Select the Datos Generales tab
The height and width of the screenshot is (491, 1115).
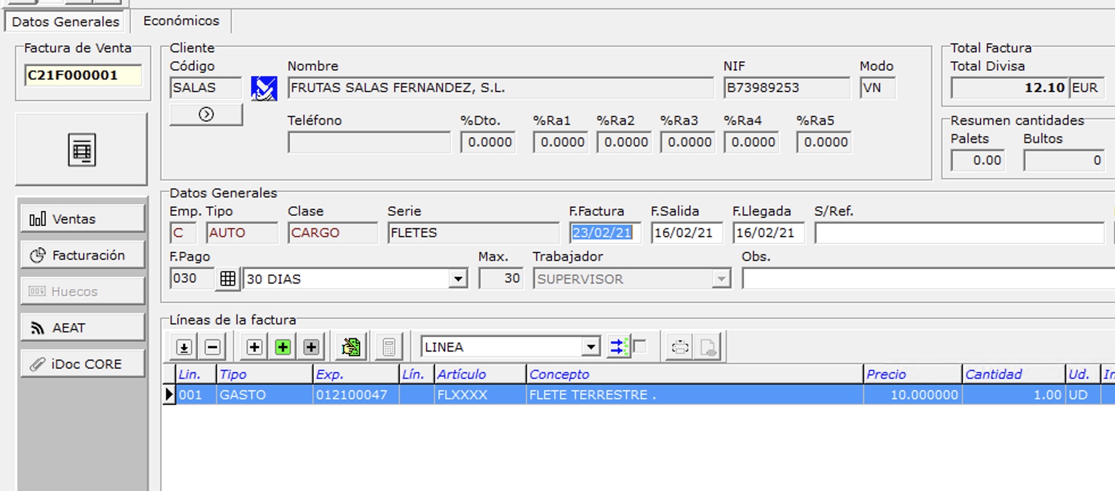pyautogui.click(x=65, y=22)
